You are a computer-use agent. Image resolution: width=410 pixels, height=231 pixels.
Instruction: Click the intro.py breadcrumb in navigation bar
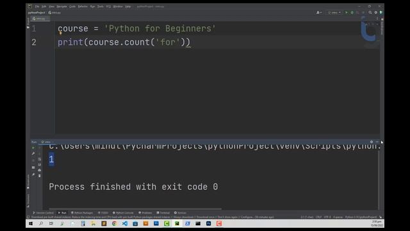click(x=54, y=13)
